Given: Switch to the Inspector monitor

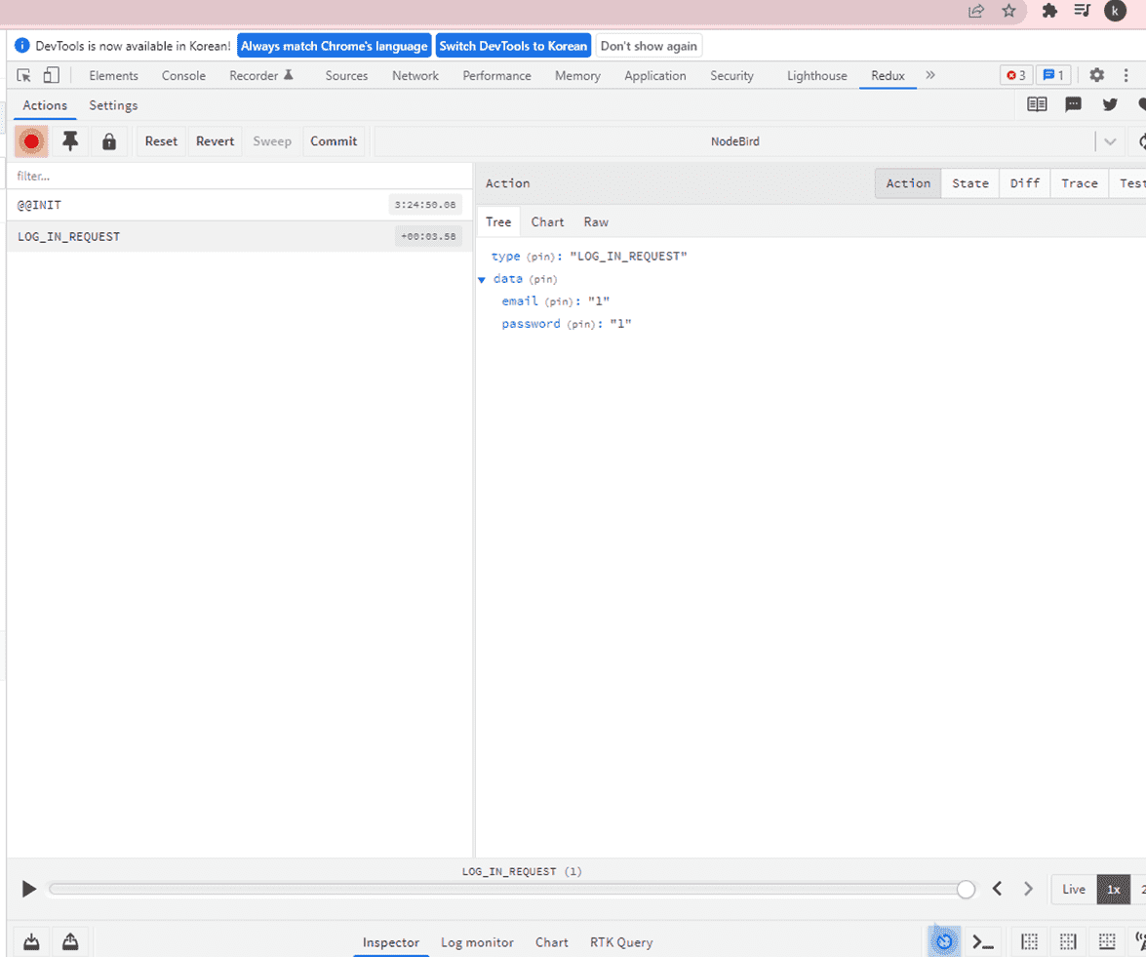Looking at the screenshot, I should pyautogui.click(x=391, y=942).
